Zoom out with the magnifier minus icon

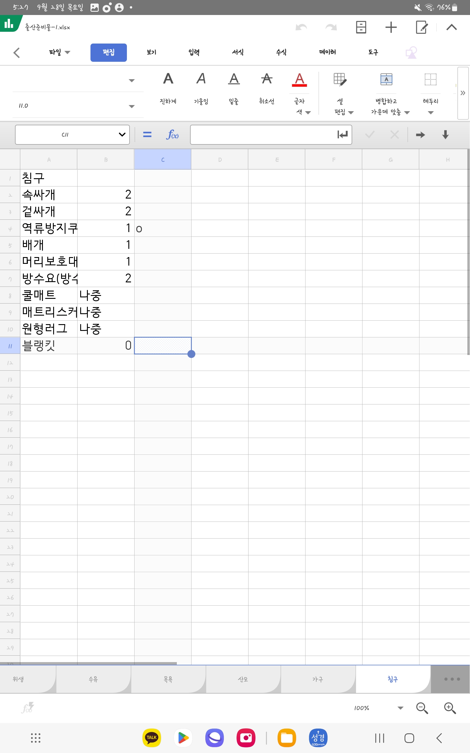point(422,708)
